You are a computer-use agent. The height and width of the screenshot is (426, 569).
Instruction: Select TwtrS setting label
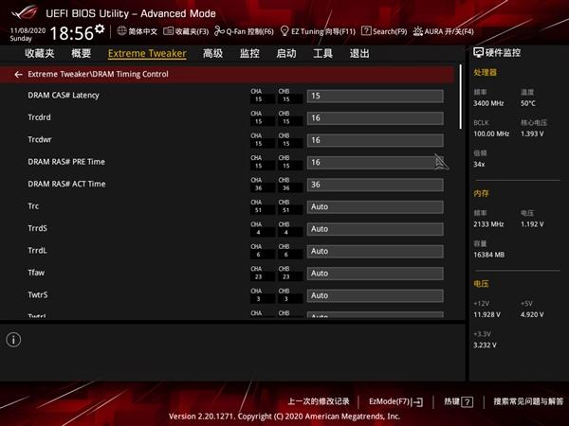point(38,294)
